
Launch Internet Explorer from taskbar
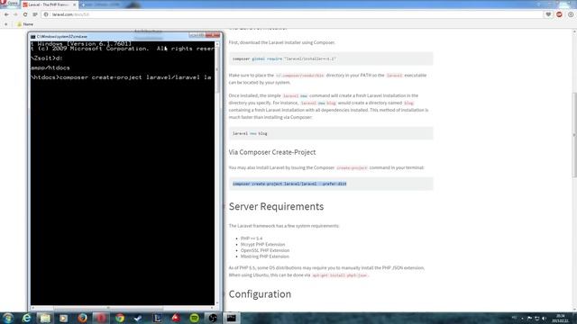click(x=26, y=318)
